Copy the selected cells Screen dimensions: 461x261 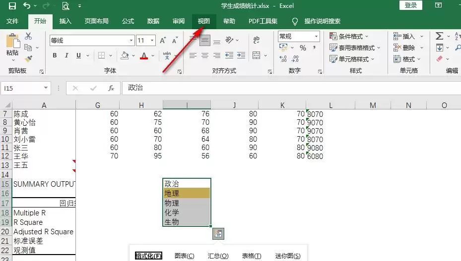pos(28,47)
